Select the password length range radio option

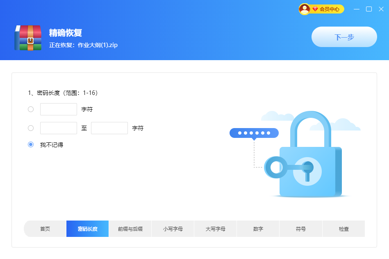(x=30, y=128)
